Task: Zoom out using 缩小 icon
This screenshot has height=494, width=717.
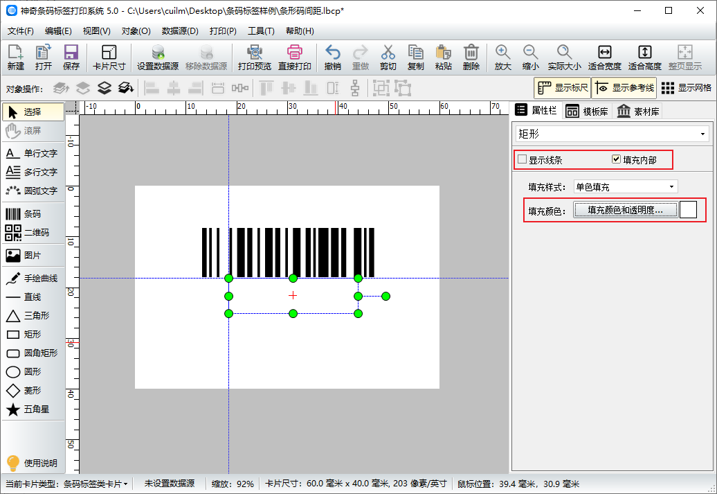Action: click(x=530, y=58)
